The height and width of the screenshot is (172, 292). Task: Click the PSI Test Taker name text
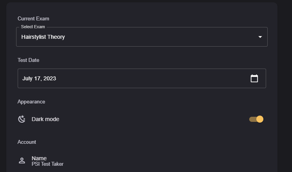pos(47,164)
